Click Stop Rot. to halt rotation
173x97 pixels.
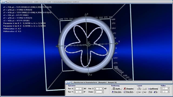pos(129,92)
